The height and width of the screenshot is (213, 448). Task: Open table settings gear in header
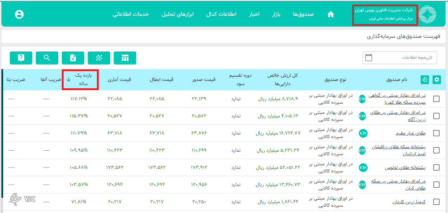pos(437,80)
